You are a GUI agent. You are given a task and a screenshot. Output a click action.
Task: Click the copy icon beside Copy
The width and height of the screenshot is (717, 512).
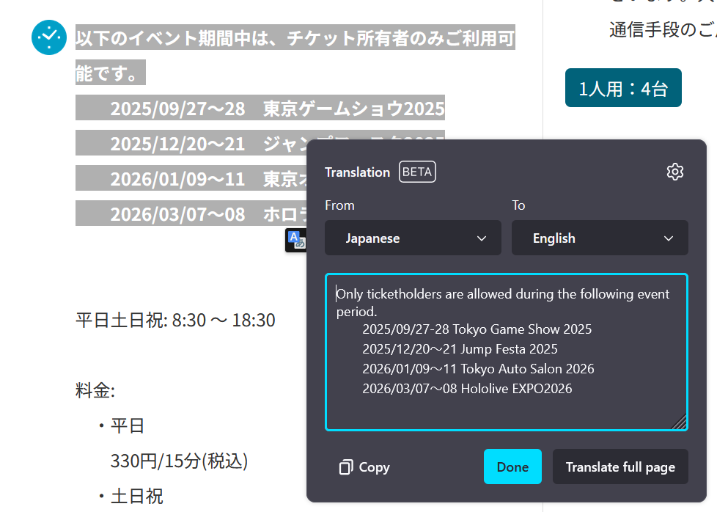pos(346,467)
